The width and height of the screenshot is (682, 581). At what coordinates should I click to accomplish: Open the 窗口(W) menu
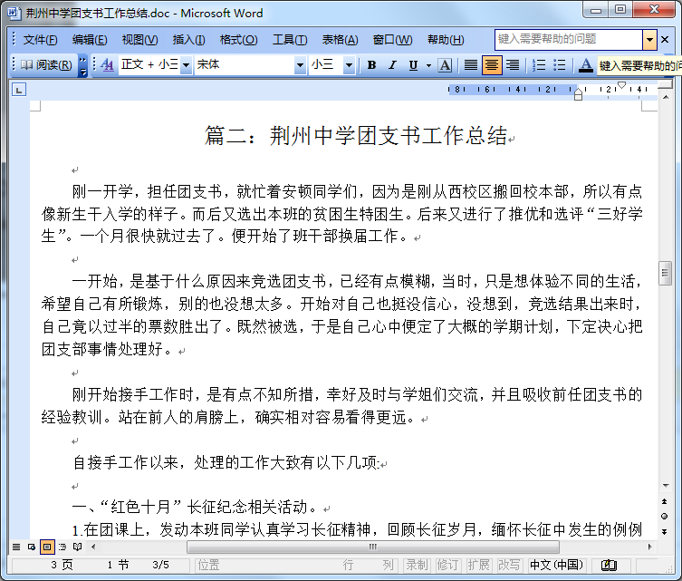pos(392,40)
